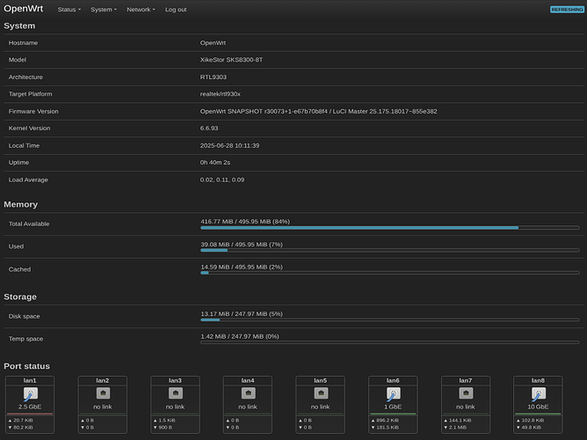Click the Used memory progress bar
The image size is (587, 440).
click(390, 250)
